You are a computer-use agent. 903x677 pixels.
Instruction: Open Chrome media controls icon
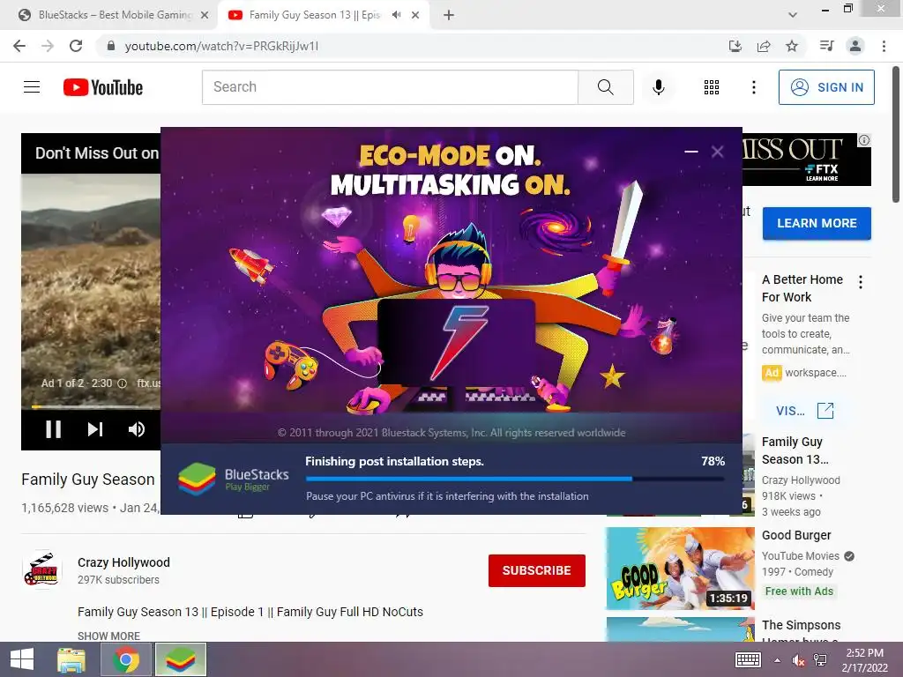tap(826, 46)
